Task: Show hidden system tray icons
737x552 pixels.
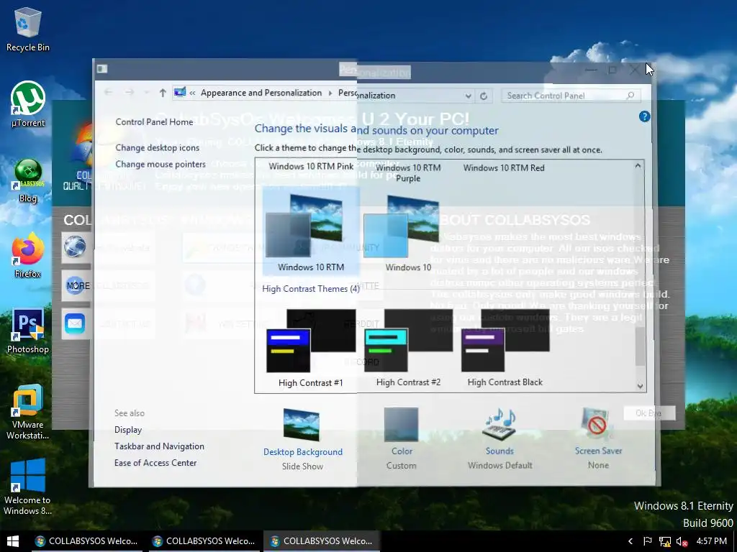Action: (x=630, y=541)
